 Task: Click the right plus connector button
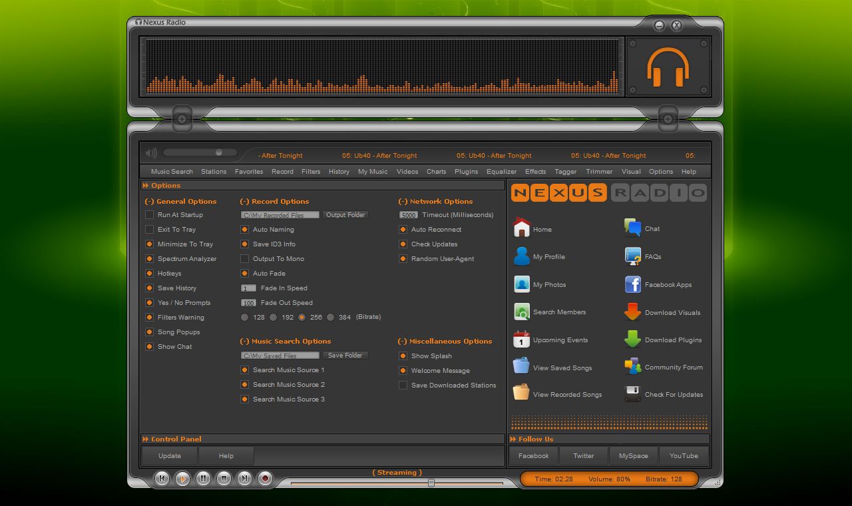click(x=668, y=119)
